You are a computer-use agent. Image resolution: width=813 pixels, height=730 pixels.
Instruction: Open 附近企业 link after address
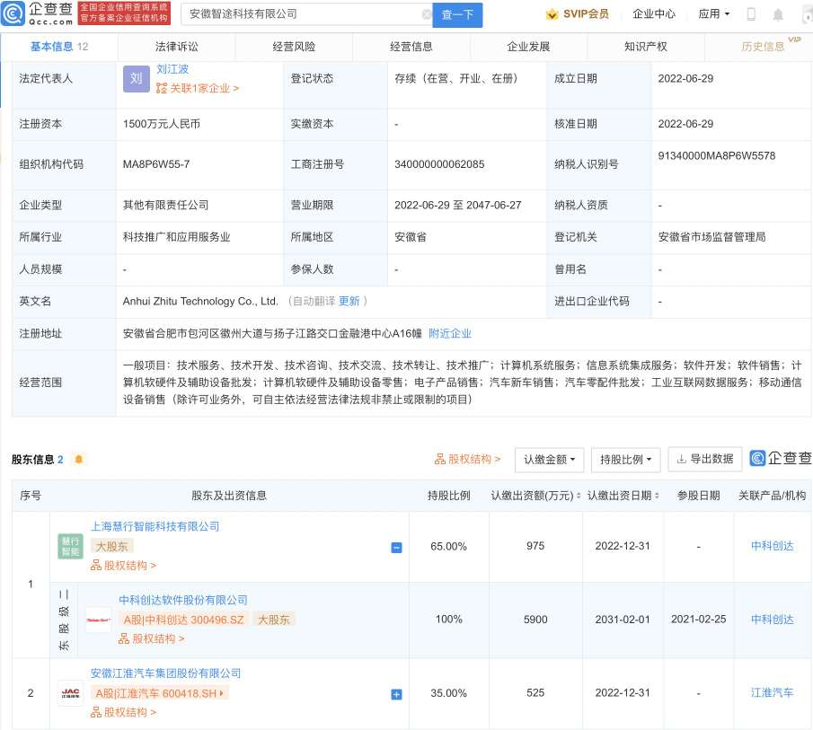coord(449,334)
